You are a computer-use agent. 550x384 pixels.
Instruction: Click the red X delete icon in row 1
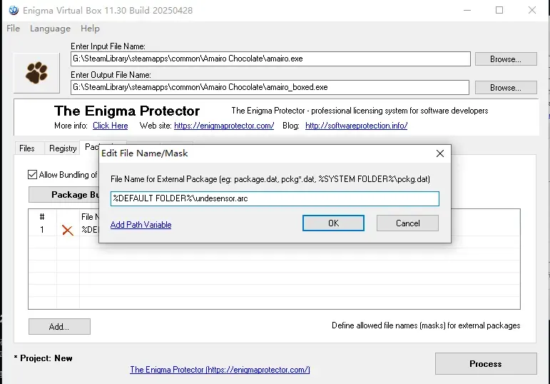[67, 231]
